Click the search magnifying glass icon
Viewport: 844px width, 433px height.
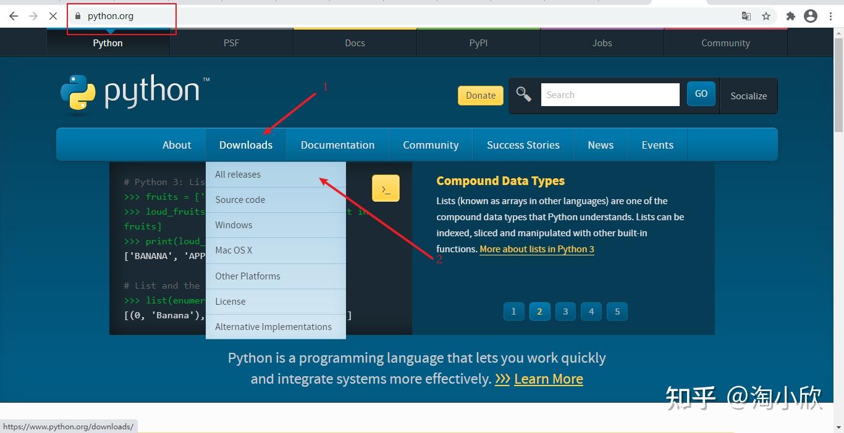523,94
